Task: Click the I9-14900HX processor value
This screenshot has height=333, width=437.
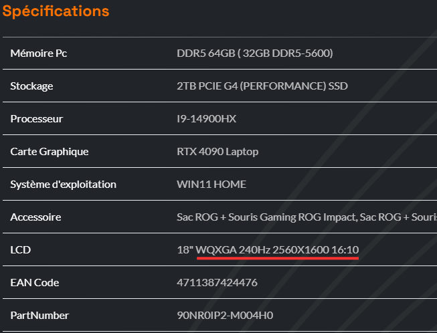Action: (207, 119)
